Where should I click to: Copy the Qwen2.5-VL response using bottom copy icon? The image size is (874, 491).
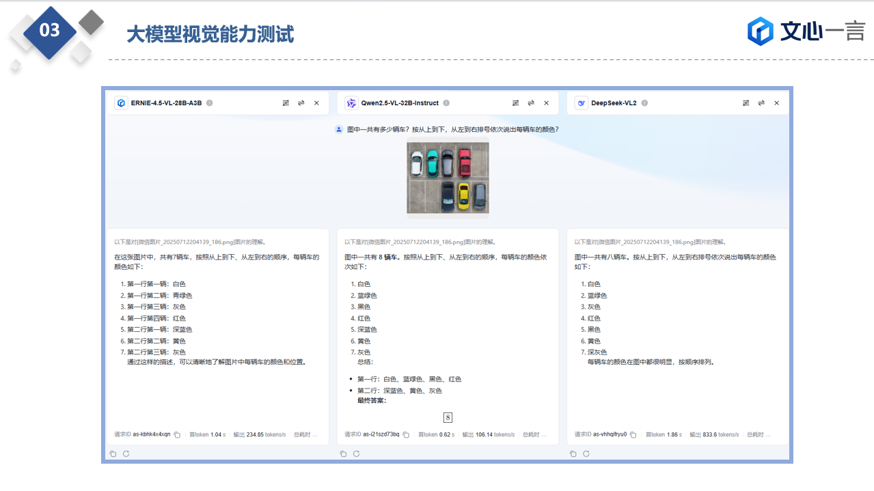click(343, 453)
